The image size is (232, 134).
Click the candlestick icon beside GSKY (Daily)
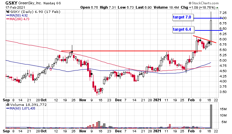pyautogui.click(x=8, y=12)
